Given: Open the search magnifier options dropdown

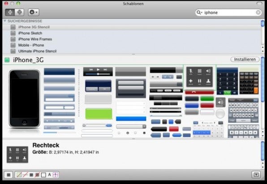Looking at the screenshot, I should [x=199, y=13].
